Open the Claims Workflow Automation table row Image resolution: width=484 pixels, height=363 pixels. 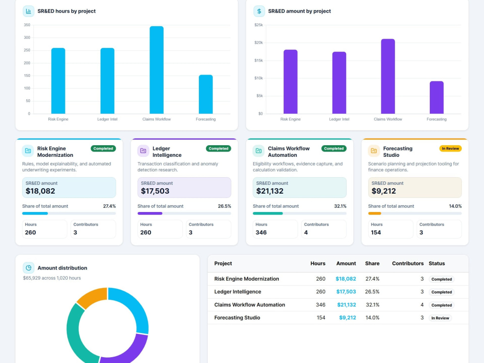pyautogui.click(x=338, y=304)
